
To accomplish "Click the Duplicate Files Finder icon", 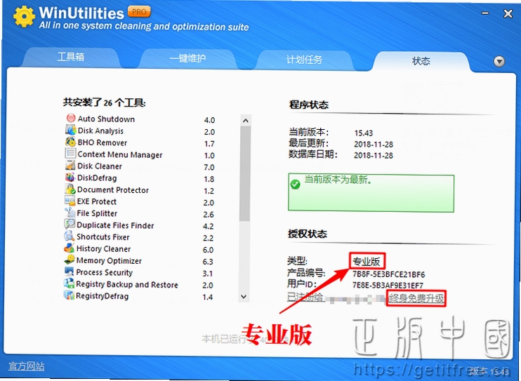I will (70, 225).
